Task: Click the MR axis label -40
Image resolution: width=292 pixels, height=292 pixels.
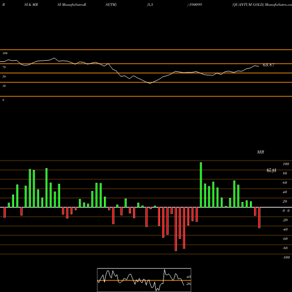Action: [285, 230]
